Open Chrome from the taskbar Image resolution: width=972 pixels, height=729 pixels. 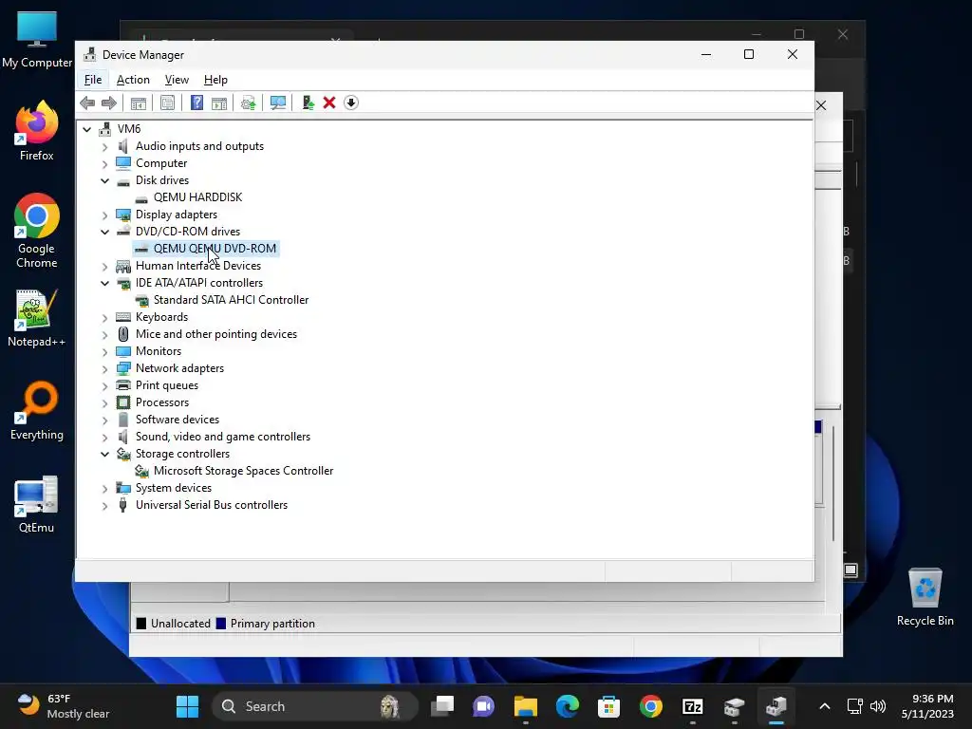(x=651, y=706)
